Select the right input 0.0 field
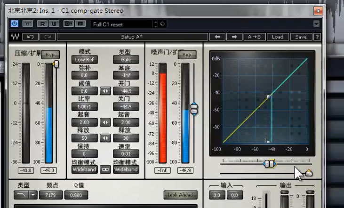This screenshot has width=344, height=208. pyautogui.click(x=234, y=195)
